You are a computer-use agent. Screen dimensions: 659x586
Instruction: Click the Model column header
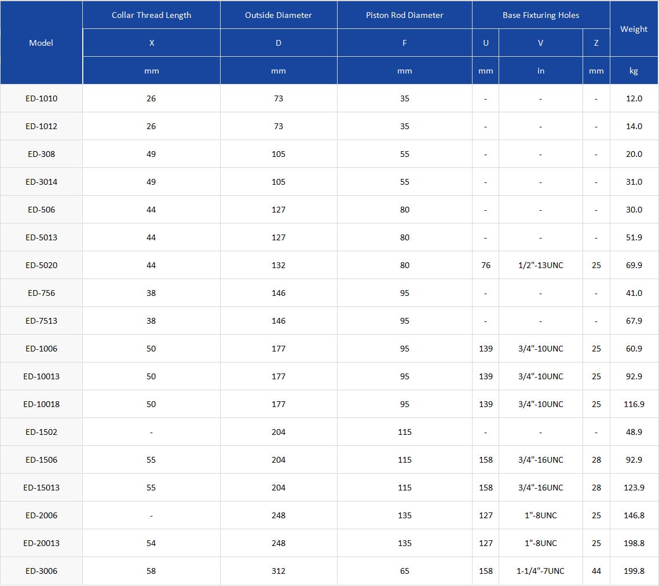(41, 42)
